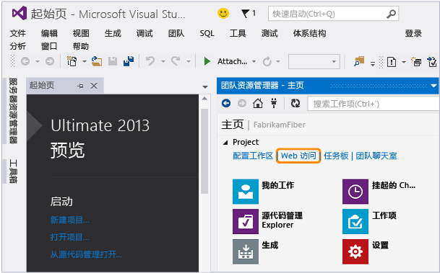Click the Open File toolbar icon
This screenshot has width=440, height=273.
97,61
